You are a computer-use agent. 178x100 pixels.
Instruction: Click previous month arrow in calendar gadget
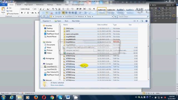(x=150, y=5)
